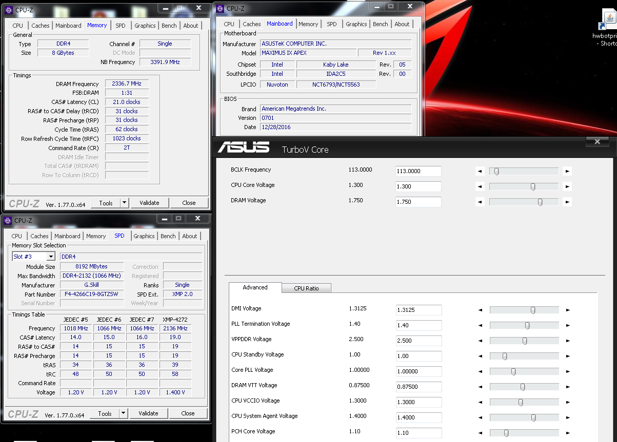This screenshot has width=617, height=442.
Task: Click the CPU System Agent Voltage input field
Action: click(x=419, y=417)
